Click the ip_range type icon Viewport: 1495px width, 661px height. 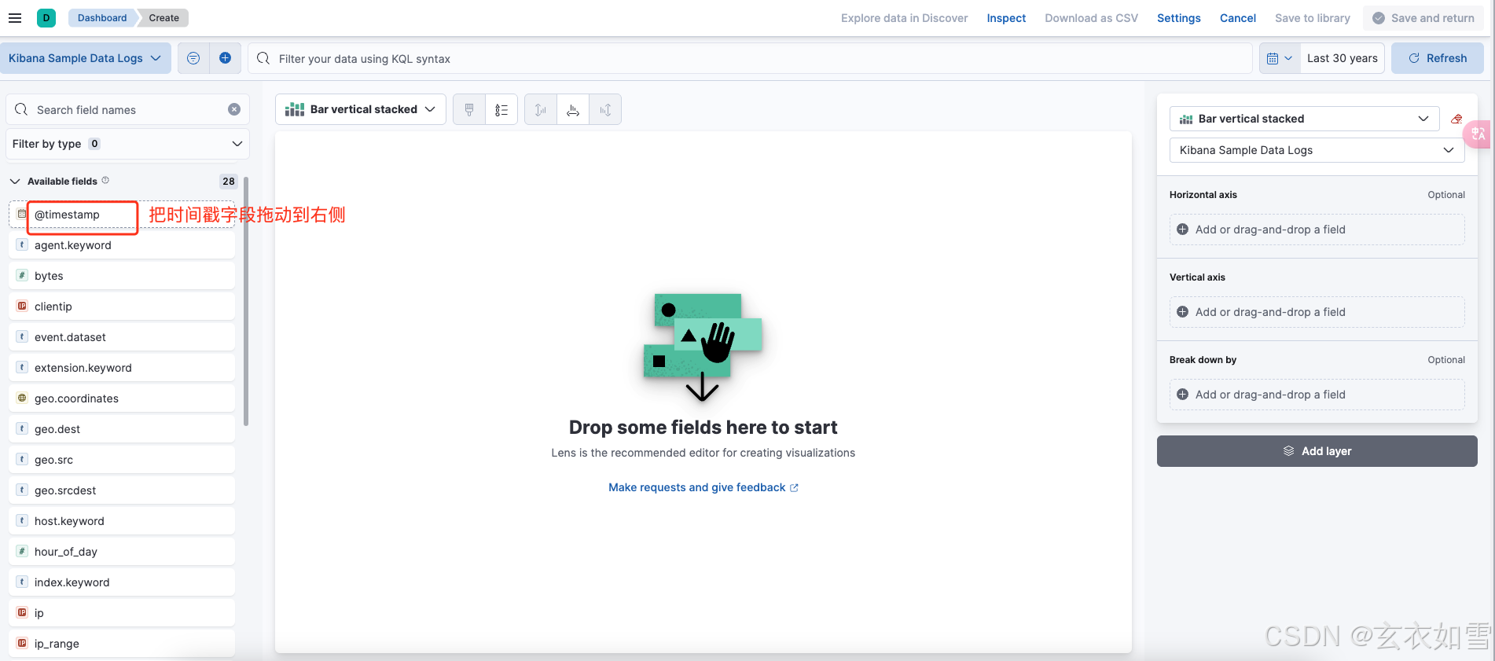pyautogui.click(x=22, y=643)
